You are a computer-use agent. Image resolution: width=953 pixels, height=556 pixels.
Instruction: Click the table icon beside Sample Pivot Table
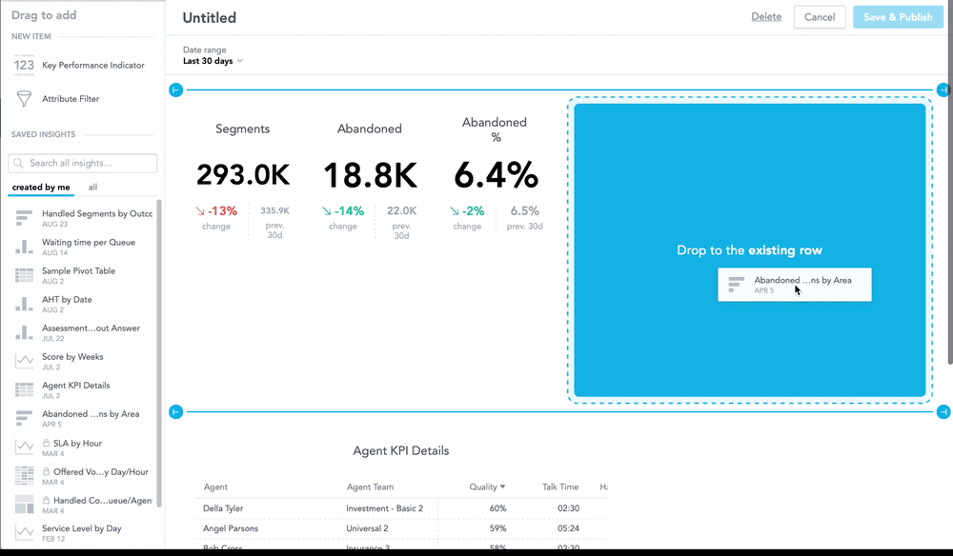[25, 275]
